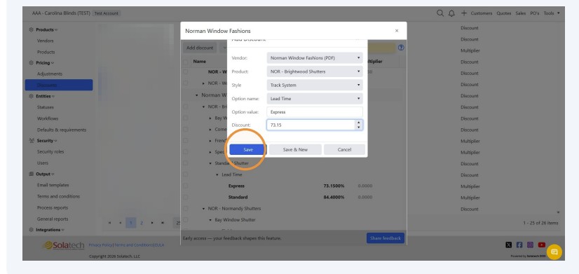The width and height of the screenshot is (579, 274).
Task: Click the Entities section gear icon
Action: [32, 96]
